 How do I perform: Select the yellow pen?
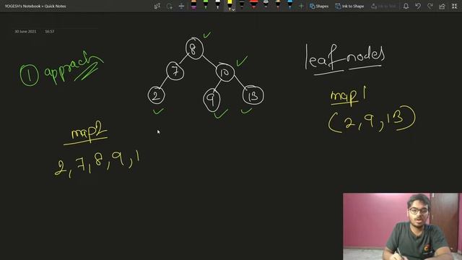[x=230, y=4]
